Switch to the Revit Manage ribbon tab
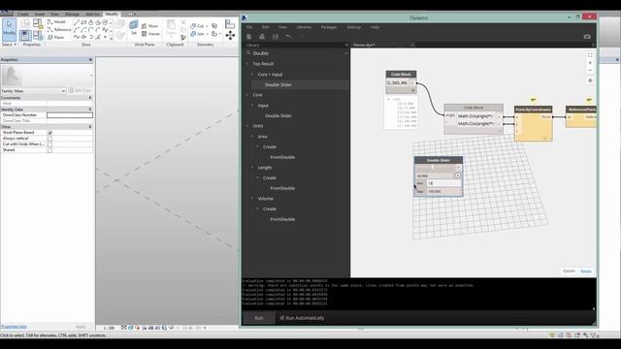Viewport: 621px width, 349px height. click(72, 14)
